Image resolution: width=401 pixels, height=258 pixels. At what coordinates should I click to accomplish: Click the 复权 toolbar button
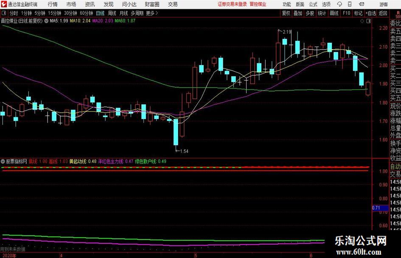pos(286,13)
